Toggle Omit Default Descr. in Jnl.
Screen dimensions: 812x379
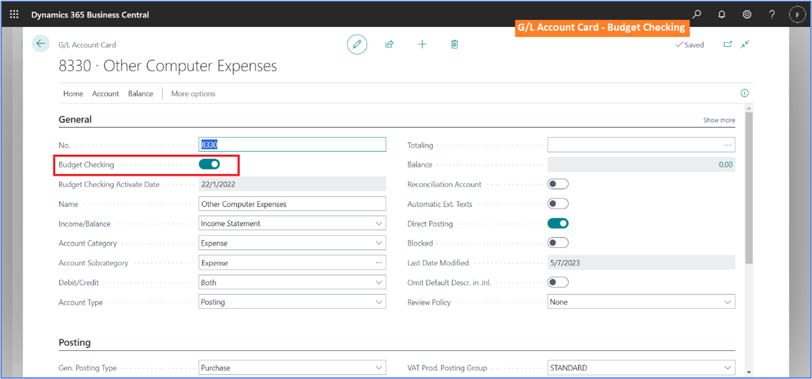(558, 282)
